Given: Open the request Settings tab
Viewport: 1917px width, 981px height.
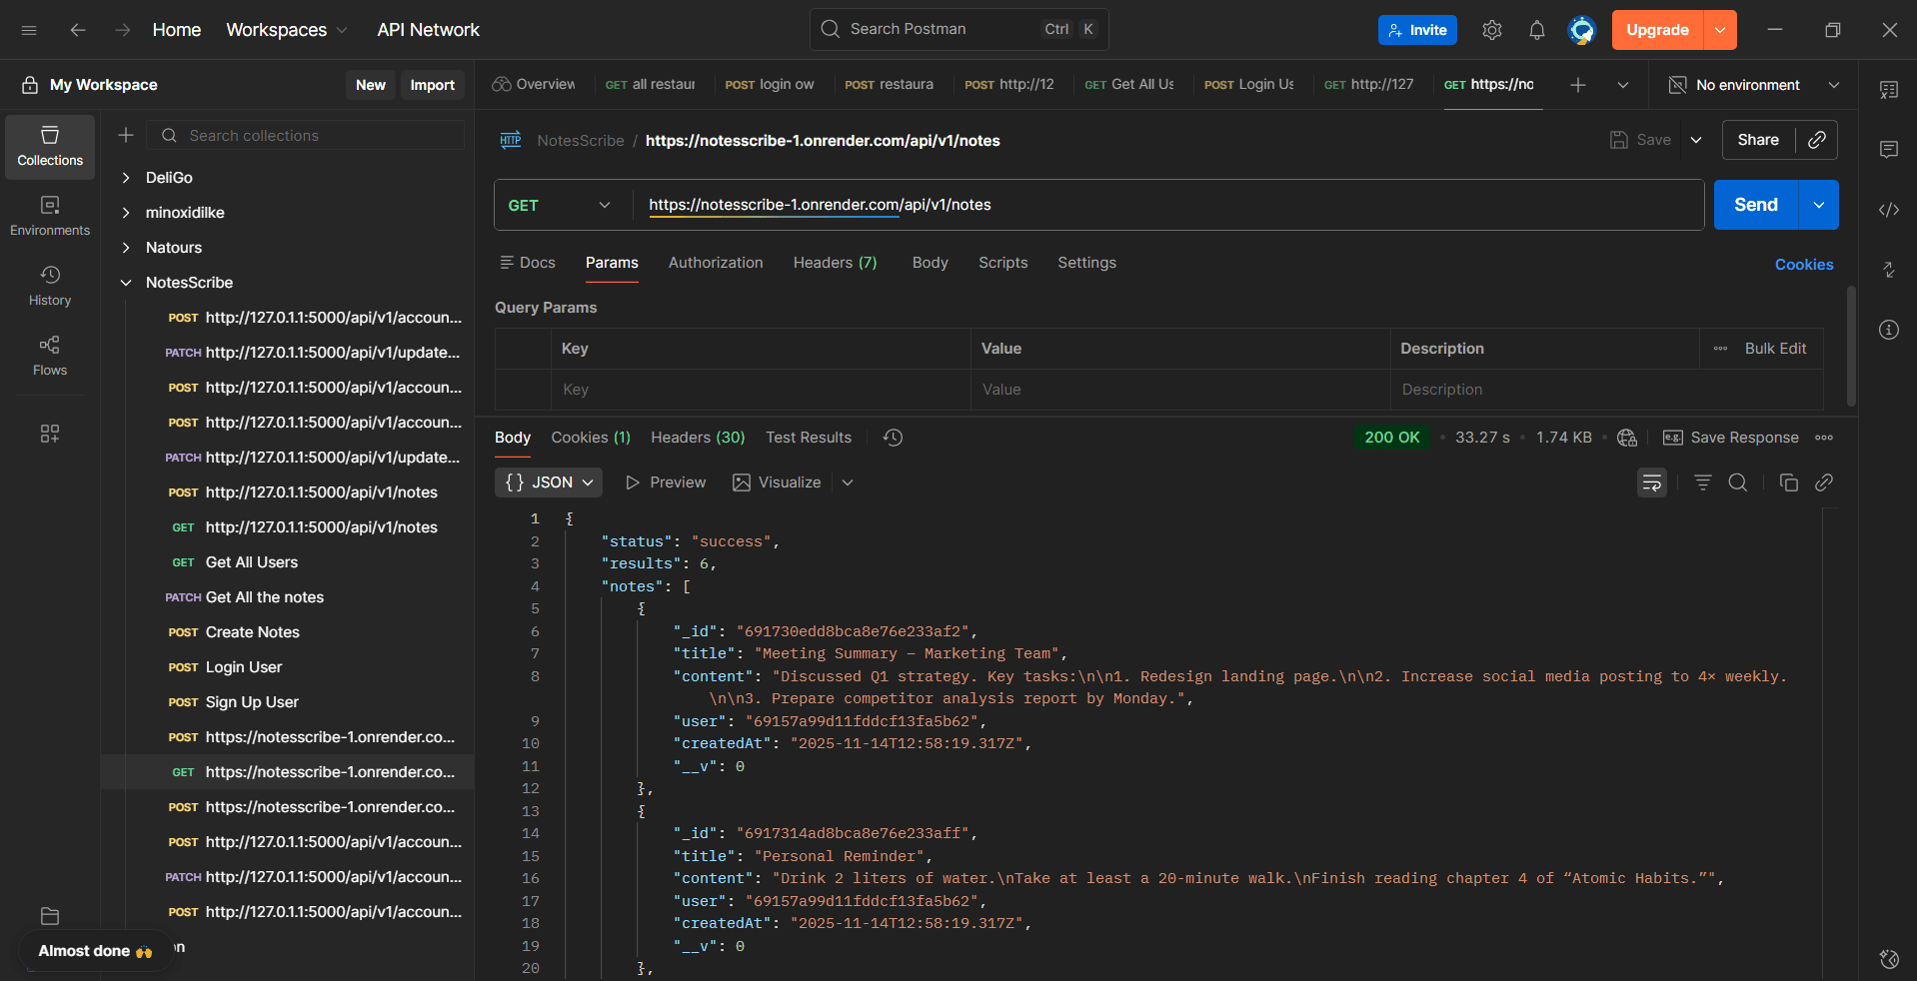Looking at the screenshot, I should tap(1087, 263).
